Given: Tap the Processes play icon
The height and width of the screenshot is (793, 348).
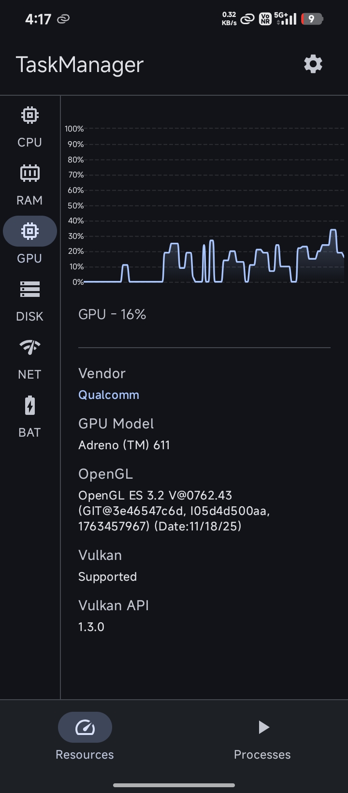Looking at the screenshot, I should [x=263, y=727].
